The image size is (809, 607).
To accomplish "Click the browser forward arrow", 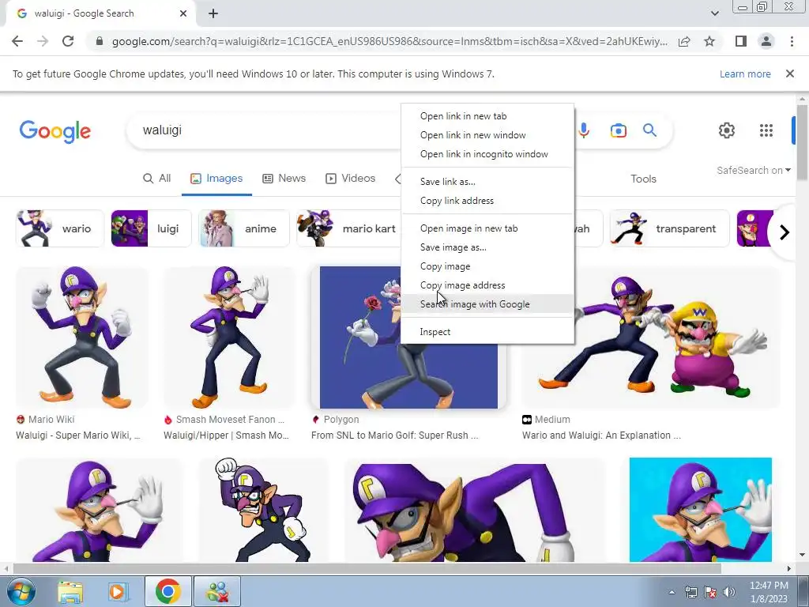I will 43,41.
